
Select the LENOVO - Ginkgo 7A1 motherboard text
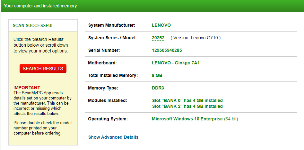click(x=176, y=63)
